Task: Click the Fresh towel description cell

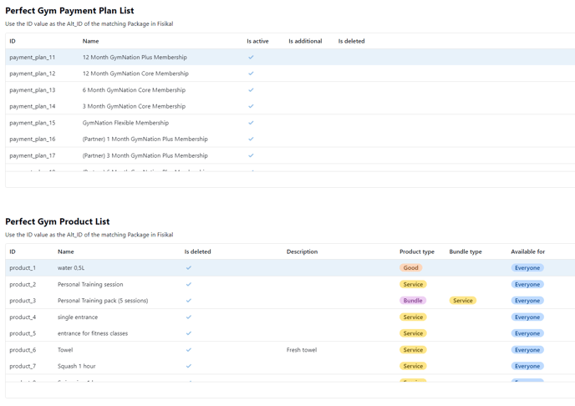Action: 302,350
